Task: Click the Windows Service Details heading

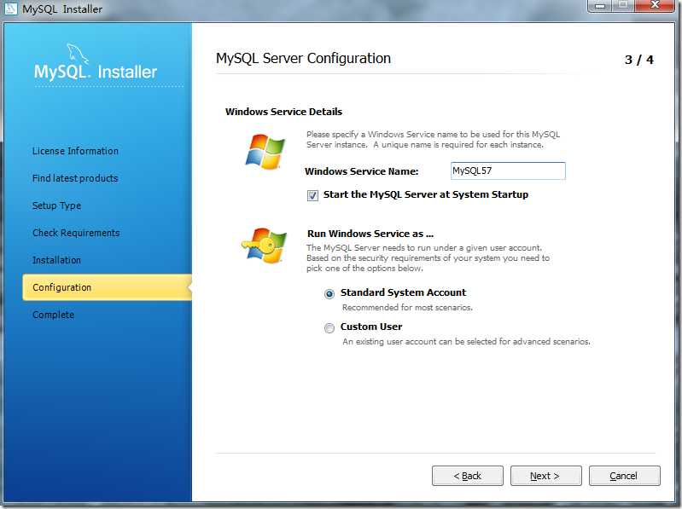Action: (x=283, y=112)
